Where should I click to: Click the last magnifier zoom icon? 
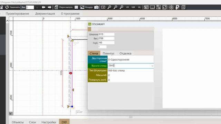[121, 7]
